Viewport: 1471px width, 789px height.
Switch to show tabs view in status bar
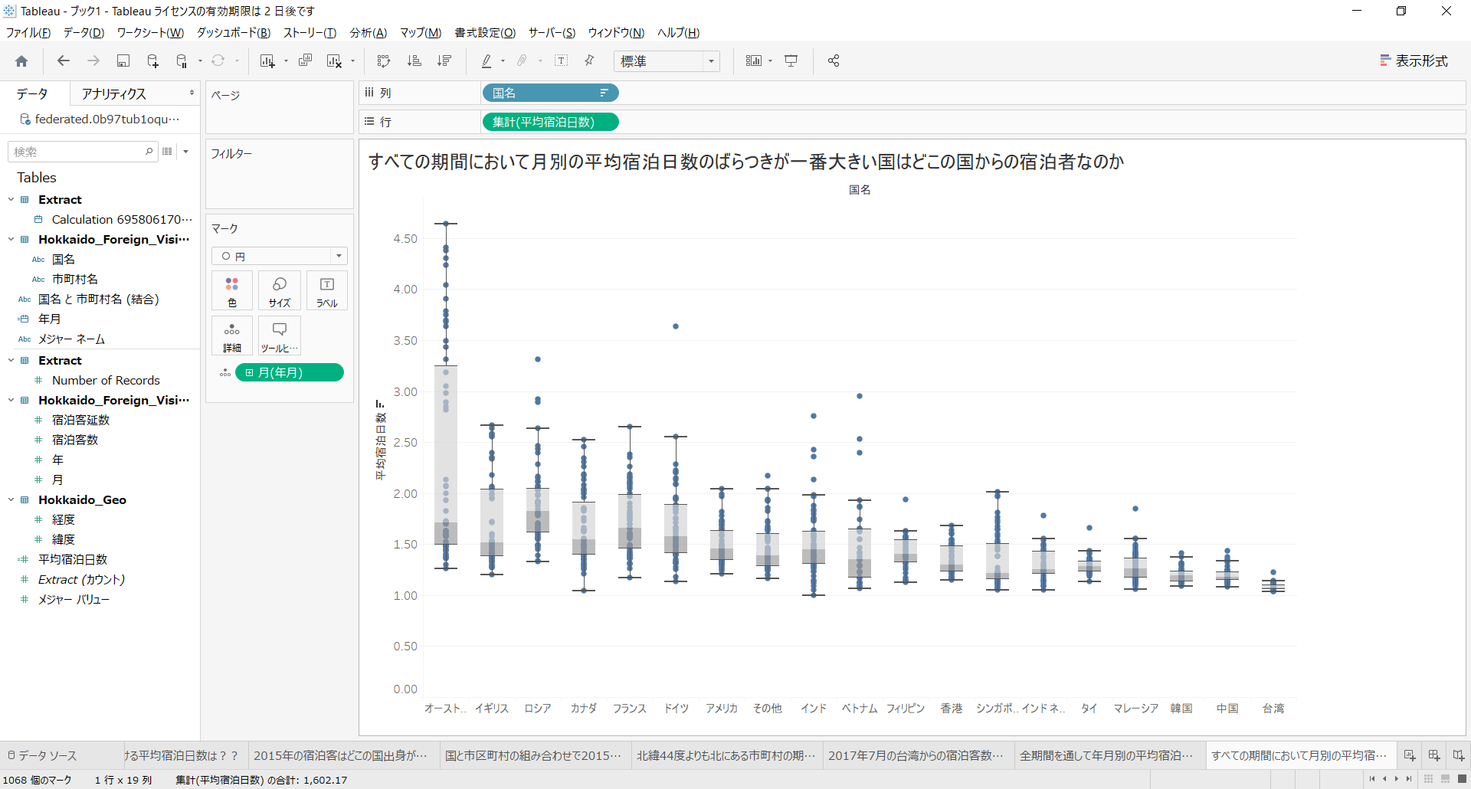point(1462,779)
